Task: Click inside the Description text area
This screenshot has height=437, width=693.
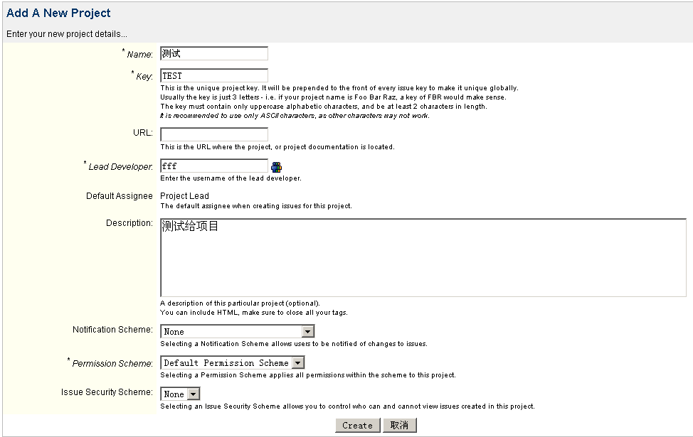Action: [x=423, y=257]
